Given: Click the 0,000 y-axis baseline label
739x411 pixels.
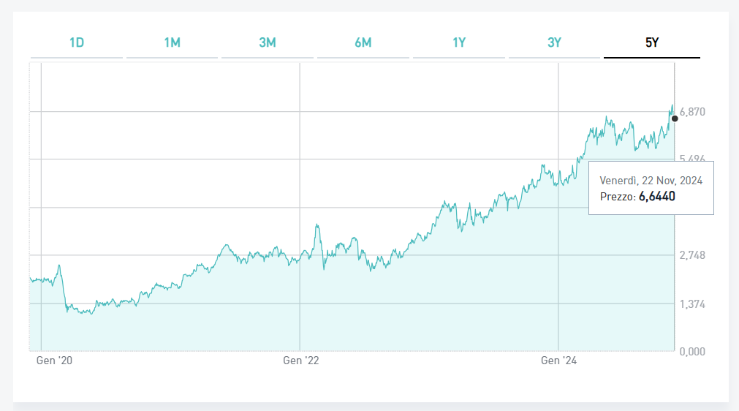Looking at the screenshot, I should [692, 351].
